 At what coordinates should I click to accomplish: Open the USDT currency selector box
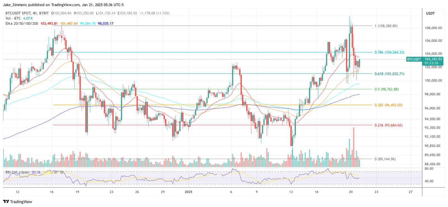point(433,13)
